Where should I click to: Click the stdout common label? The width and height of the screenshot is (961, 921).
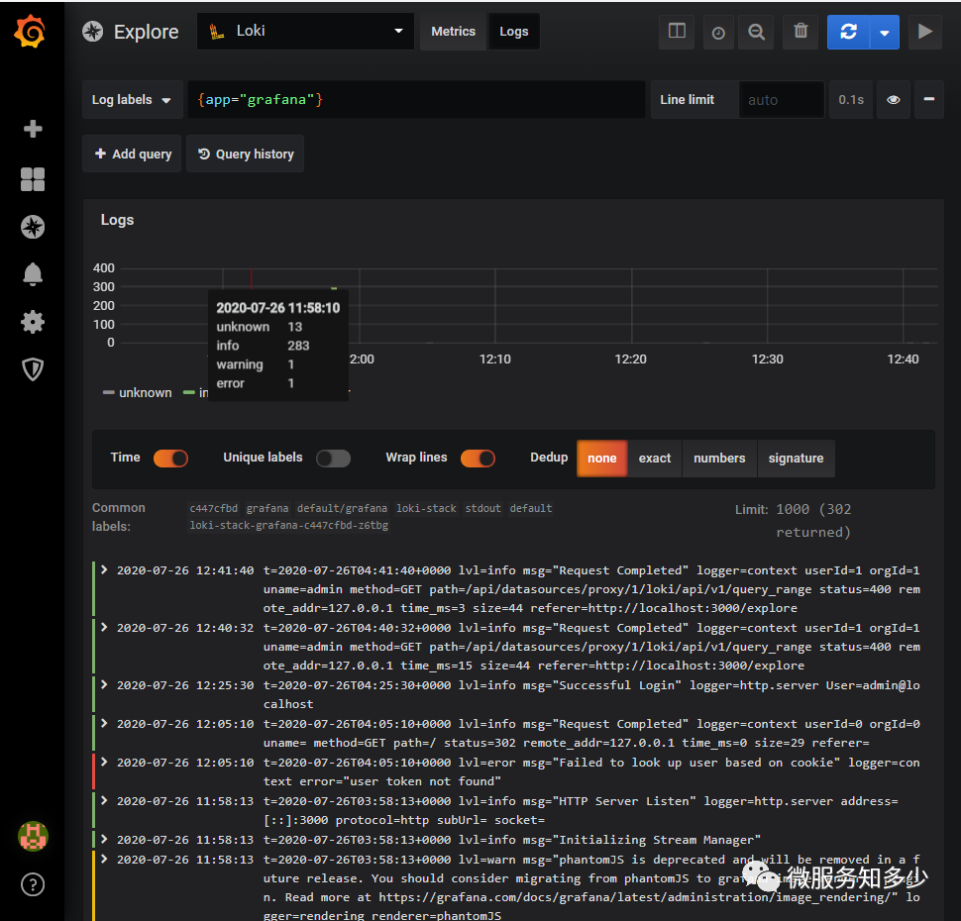482,508
